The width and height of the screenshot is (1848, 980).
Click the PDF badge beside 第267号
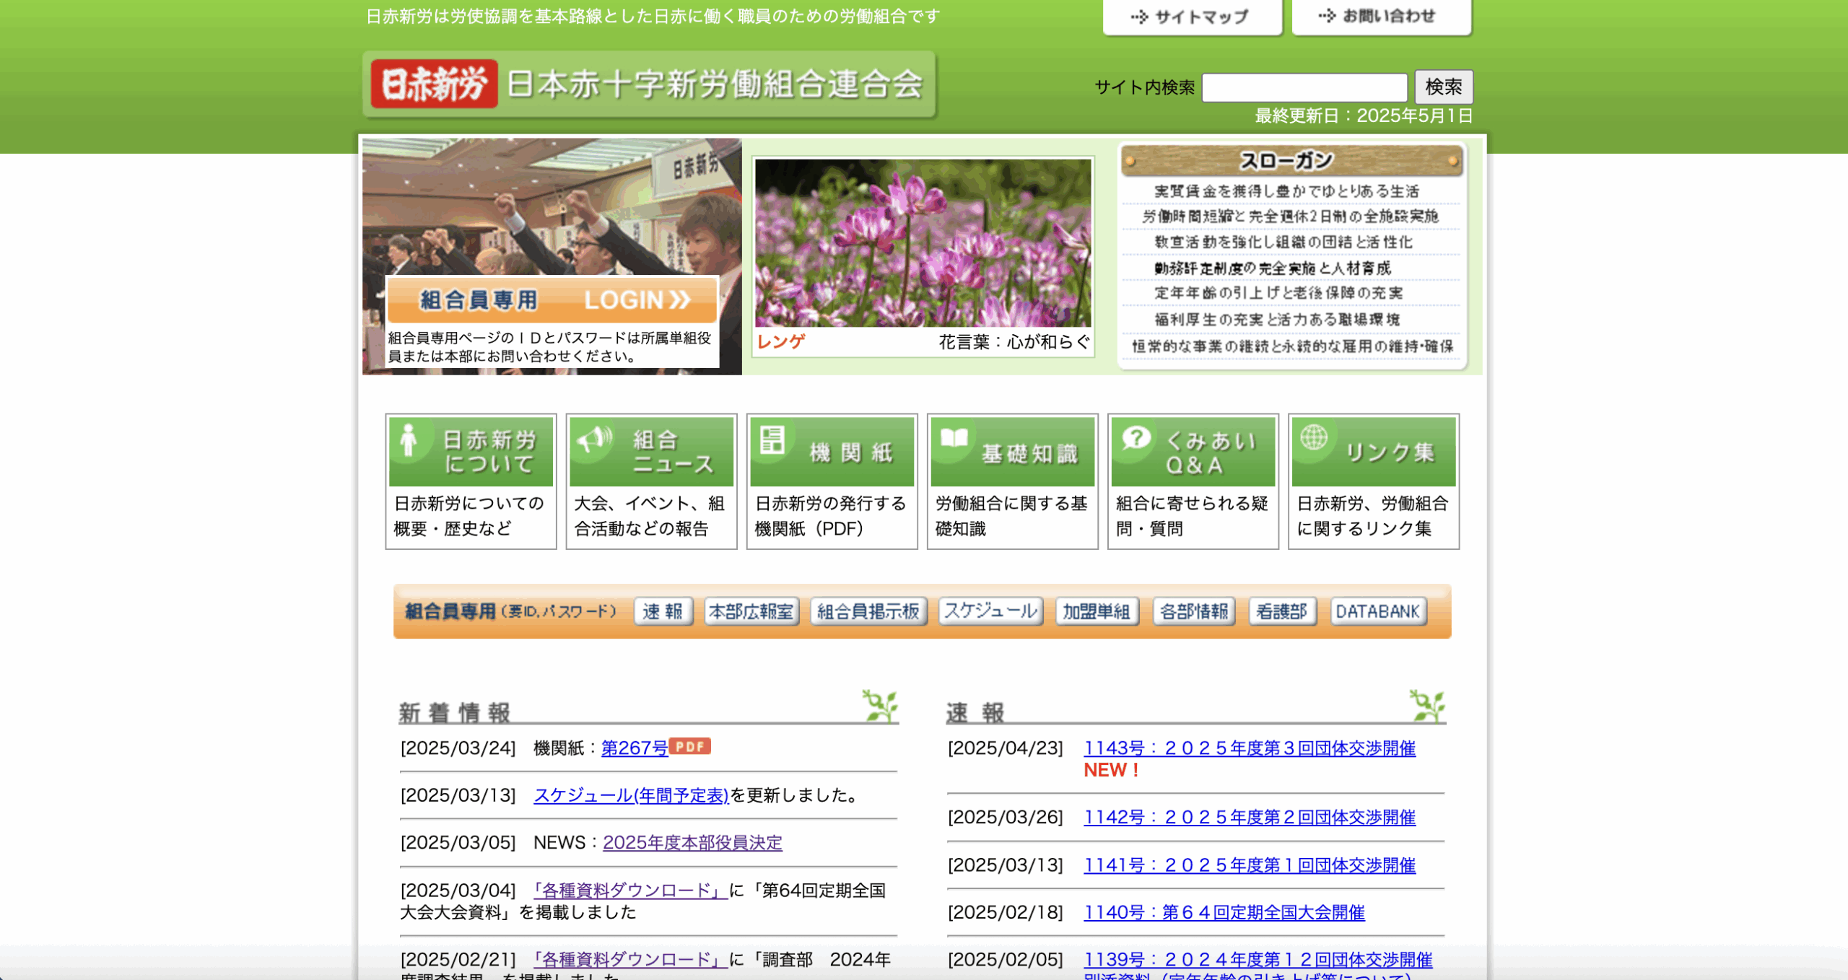(x=689, y=746)
